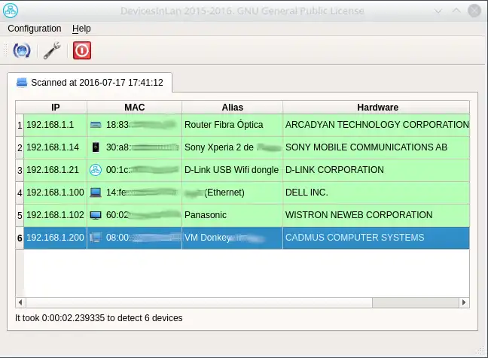Open settings with the wrench icon

pyautogui.click(x=52, y=50)
